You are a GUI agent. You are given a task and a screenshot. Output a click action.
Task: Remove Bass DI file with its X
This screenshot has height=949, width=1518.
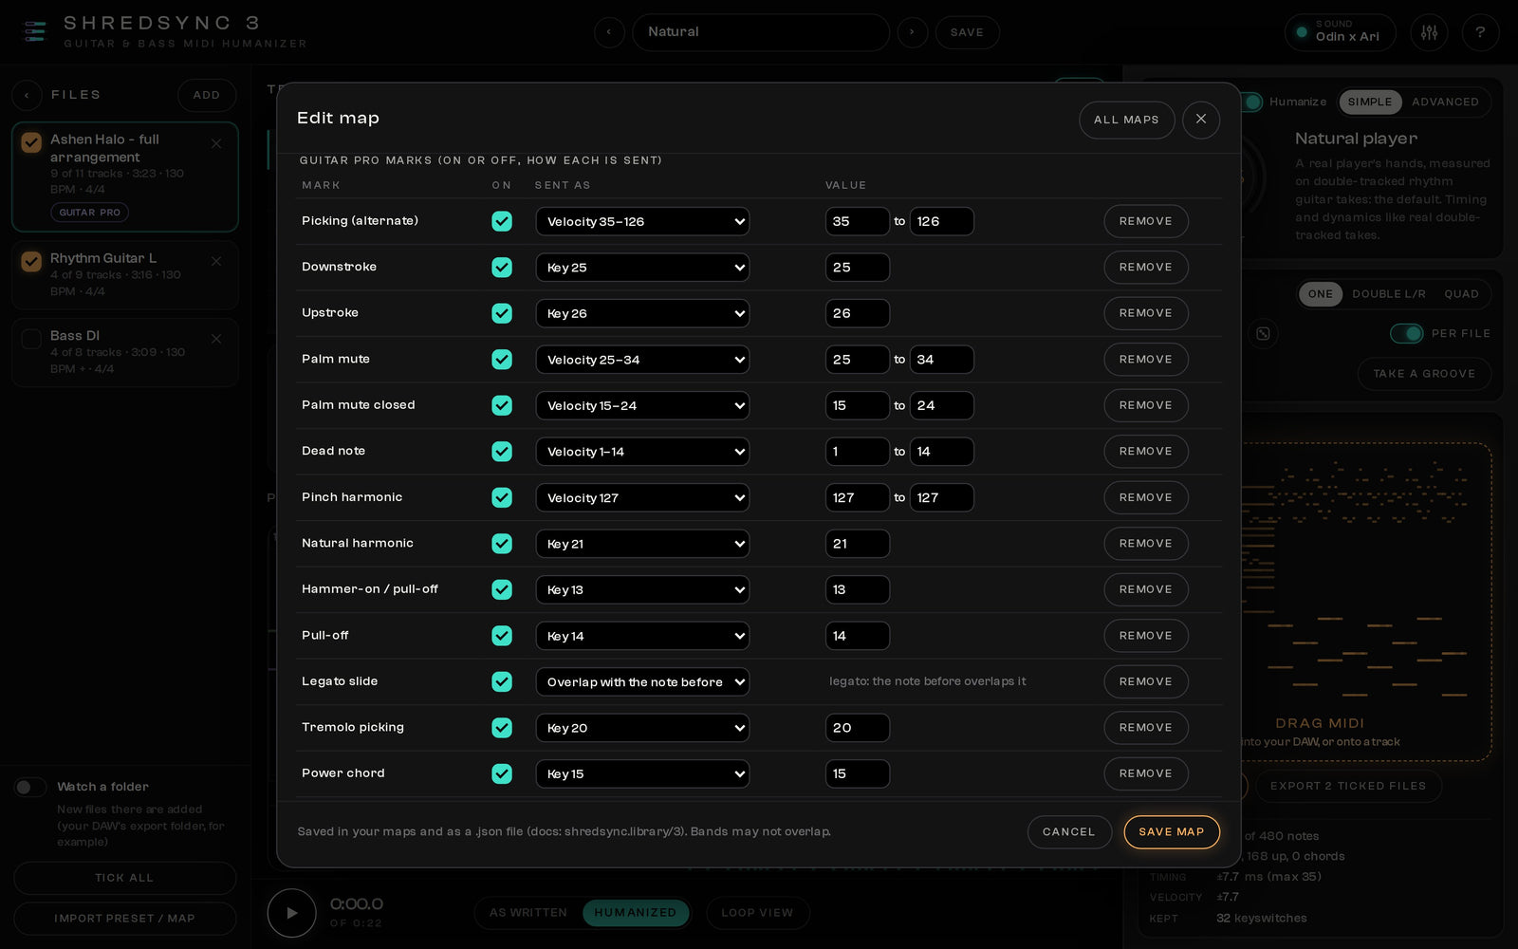coord(216,339)
